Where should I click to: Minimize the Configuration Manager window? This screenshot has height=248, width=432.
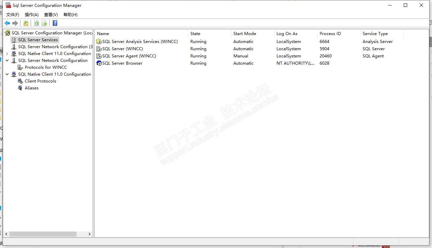390,5
